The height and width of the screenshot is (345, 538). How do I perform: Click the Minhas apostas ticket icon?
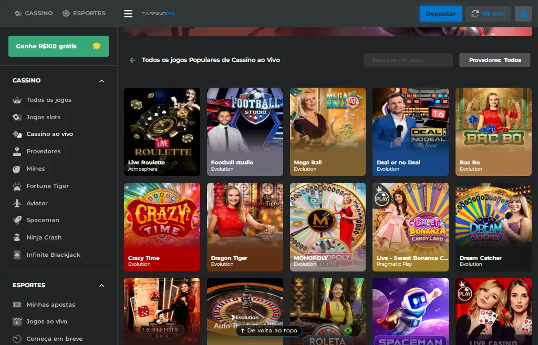click(x=17, y=305)
